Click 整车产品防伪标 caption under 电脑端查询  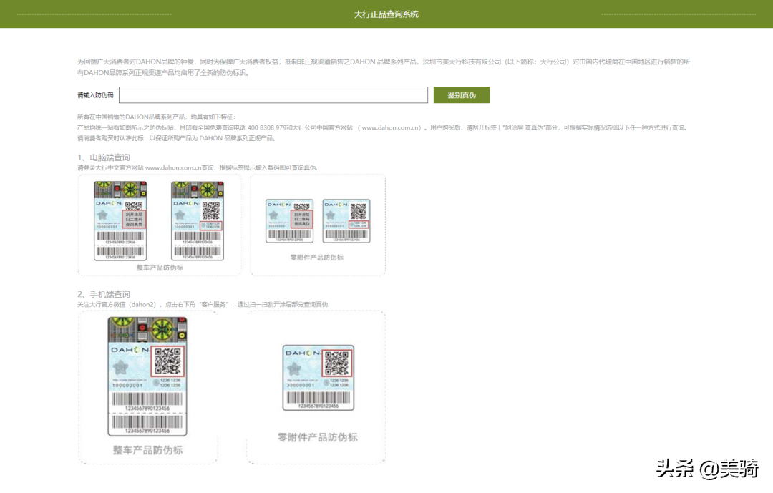pyautogui.click(x=160, y=268)
